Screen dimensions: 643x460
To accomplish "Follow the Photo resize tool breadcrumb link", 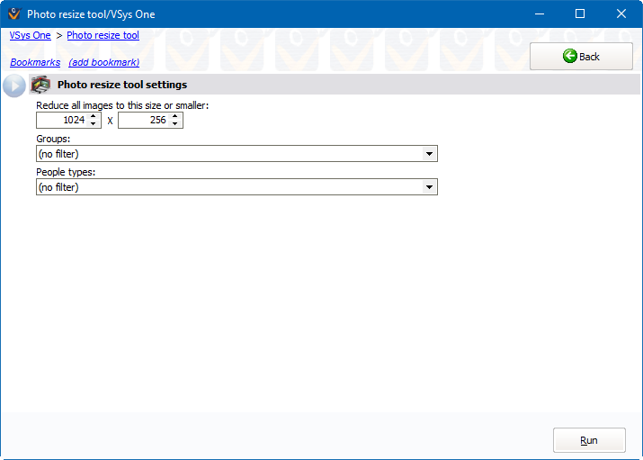I will coord(103,35).
